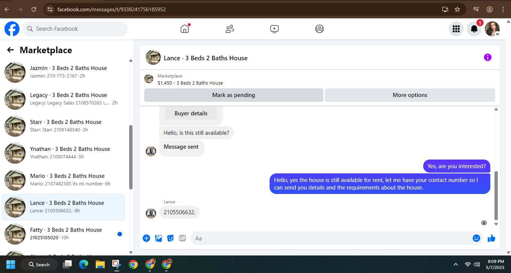Screen dimensions: 511x273
Task: Open Starr's 3 Beds 2 Baths conversation
Action: [63, 126]
